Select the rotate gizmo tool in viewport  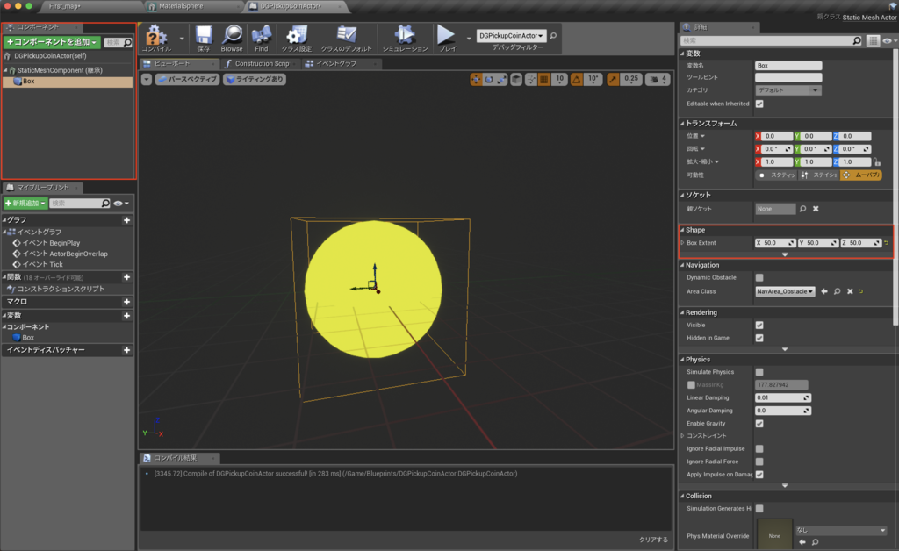(x=488, y=80)
